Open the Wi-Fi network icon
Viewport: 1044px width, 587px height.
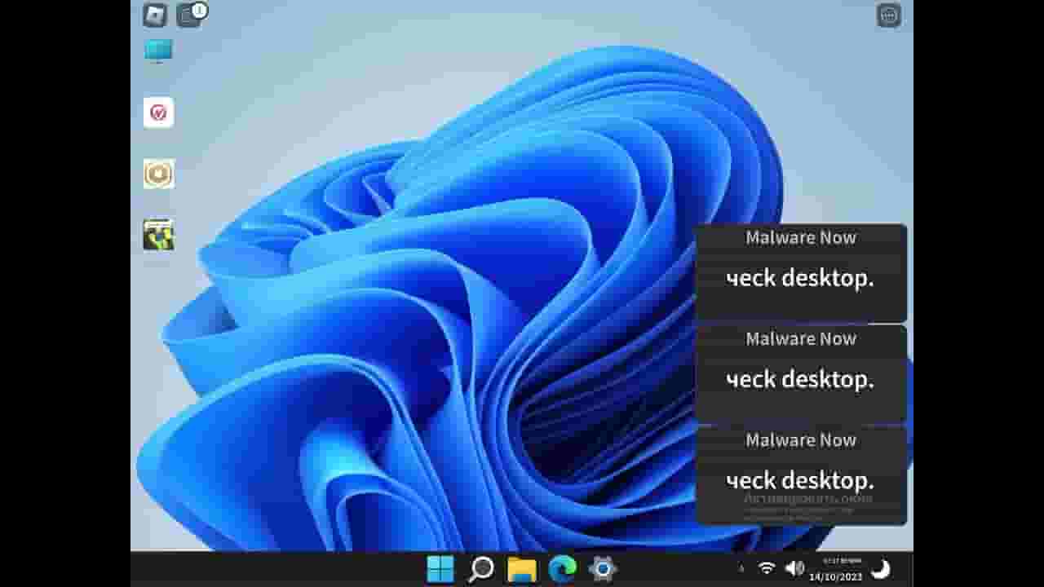point(766,568)
